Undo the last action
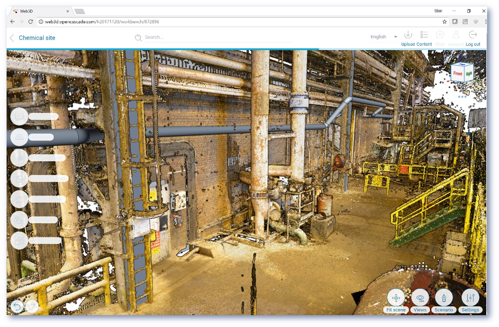The image size is (499, 327). tap(17, 307)
